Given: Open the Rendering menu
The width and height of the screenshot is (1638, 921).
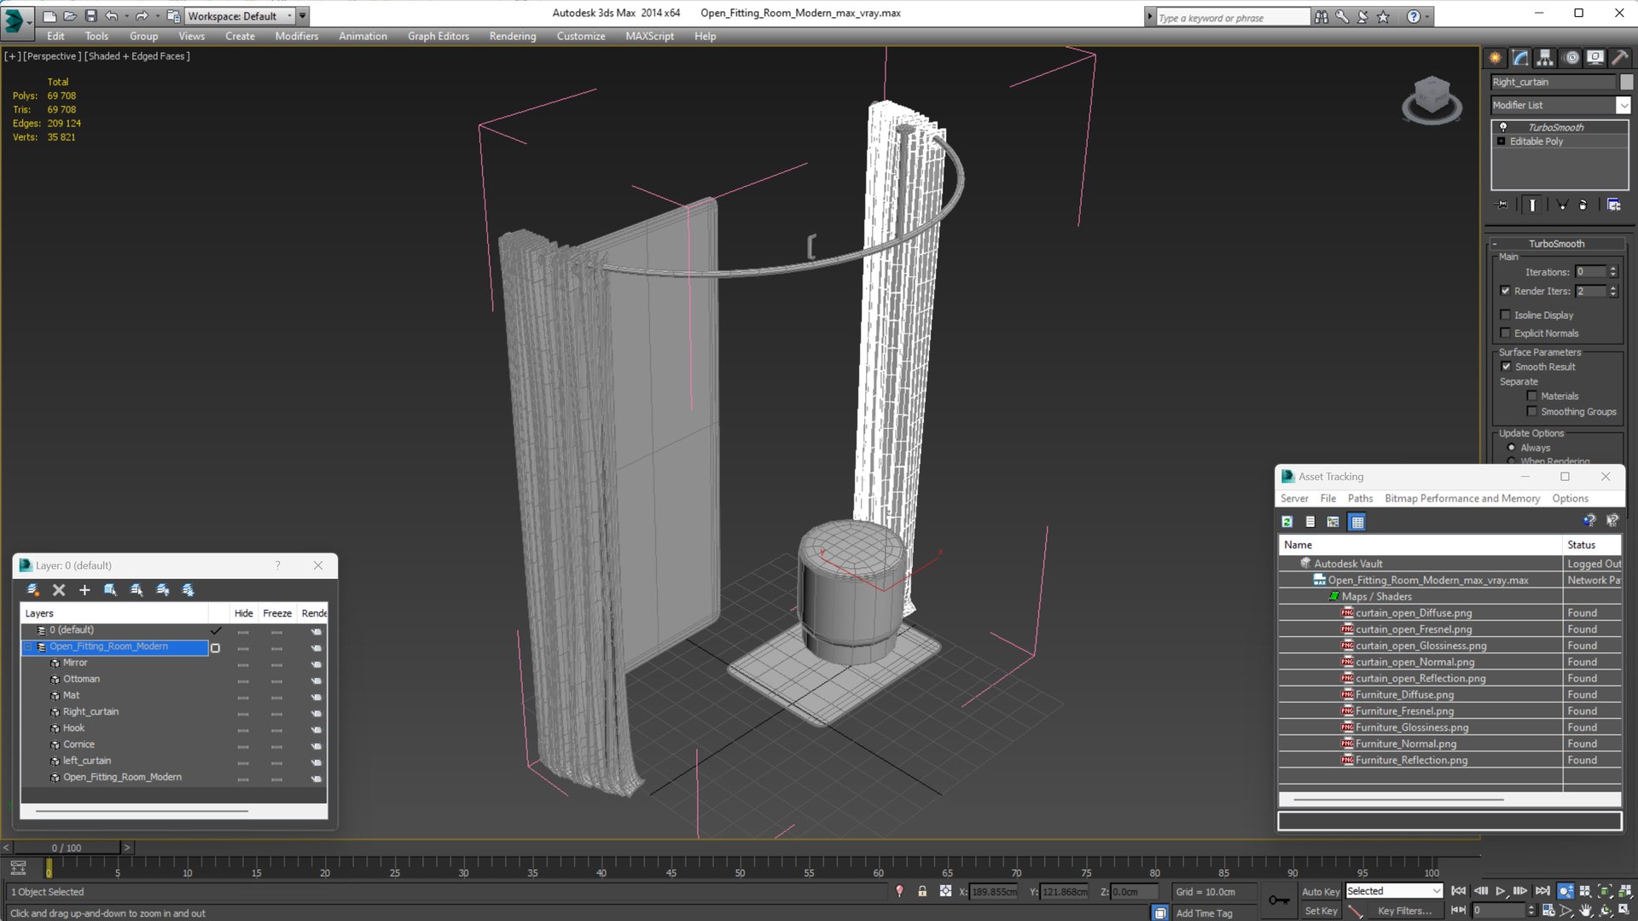Looking at the screenshot, I should pos(512,36).
